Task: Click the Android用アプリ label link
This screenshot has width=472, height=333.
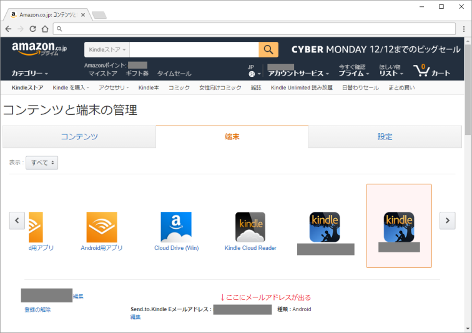Action: pos(102,248)
